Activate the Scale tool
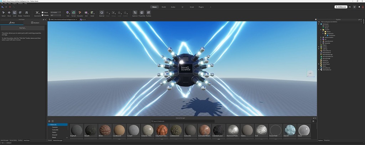The width and height of the screenshot is (365, 145). [15, 14]
